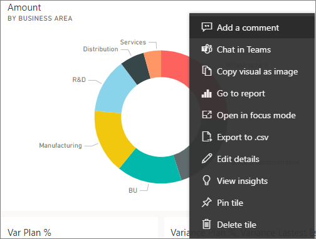Click the lightbulb View insights icon
Screen dimensions: 316x239
click(x=206, y=180)
